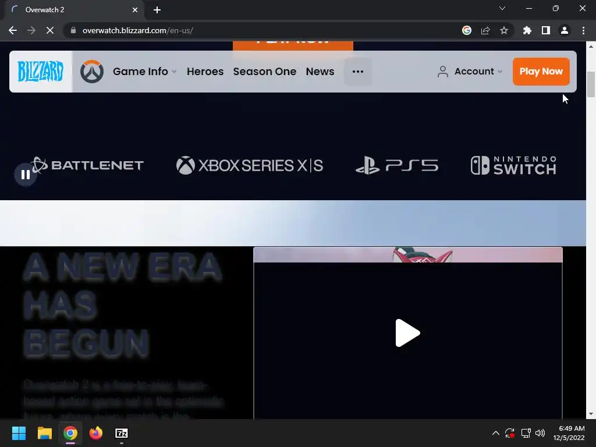Viewport: 596px width, 447px height.
Task: Show hidden system tray icons
Action: (496, 433)
